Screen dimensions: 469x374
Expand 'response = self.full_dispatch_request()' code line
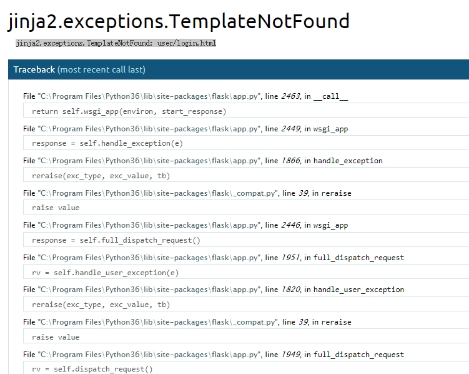[x=116, y=240]
